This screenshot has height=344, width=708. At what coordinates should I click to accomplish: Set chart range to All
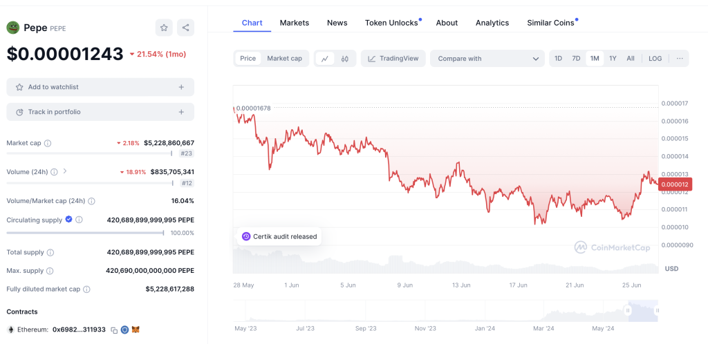coord(631,59)
